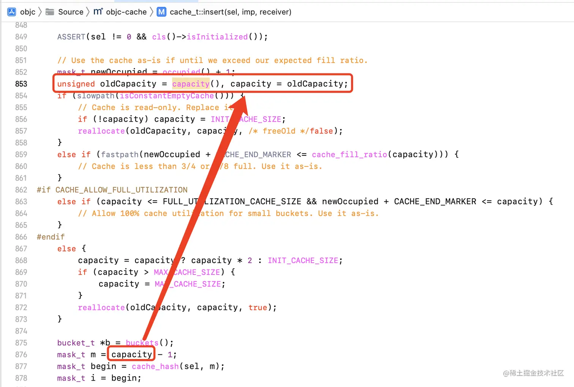This screenshot has height=387, width=574.
Task: Click cache_hash on line 877
Action: click(155, 366)
